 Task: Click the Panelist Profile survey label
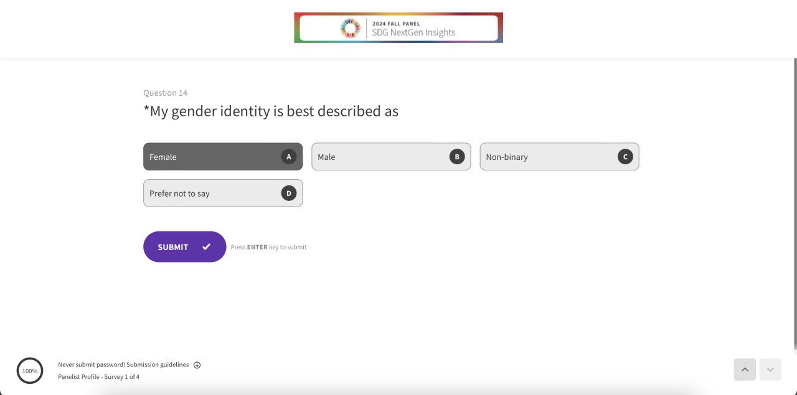[x=98, y=377]
